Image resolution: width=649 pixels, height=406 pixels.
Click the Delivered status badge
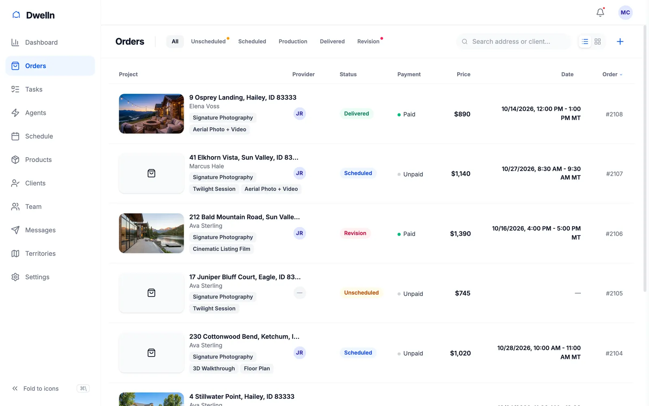pos(357,114)
